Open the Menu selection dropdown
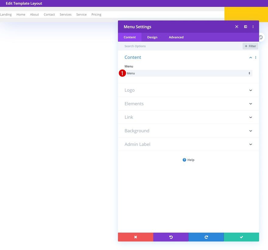This screenshot has height=250, width=268. point(188,73)
